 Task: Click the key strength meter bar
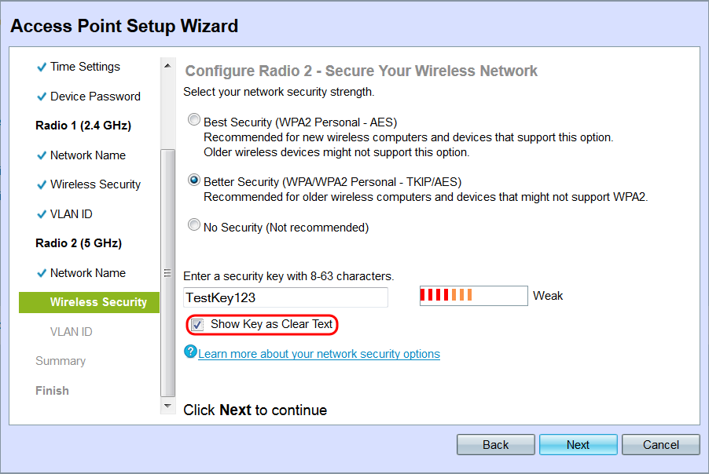(x=473, y=296)
